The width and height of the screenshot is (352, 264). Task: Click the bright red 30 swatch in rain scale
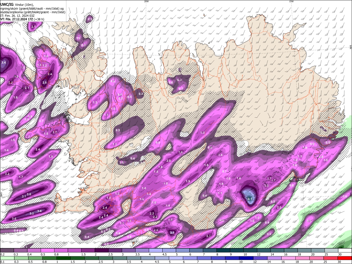tap(345, 258)
